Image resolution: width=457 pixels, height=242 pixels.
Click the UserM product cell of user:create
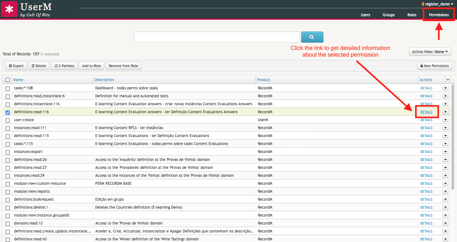pyautogui.click(x=337, y=120)
